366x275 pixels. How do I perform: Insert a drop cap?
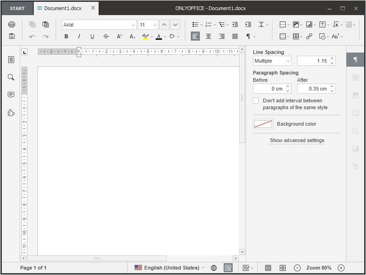(335, 37)
